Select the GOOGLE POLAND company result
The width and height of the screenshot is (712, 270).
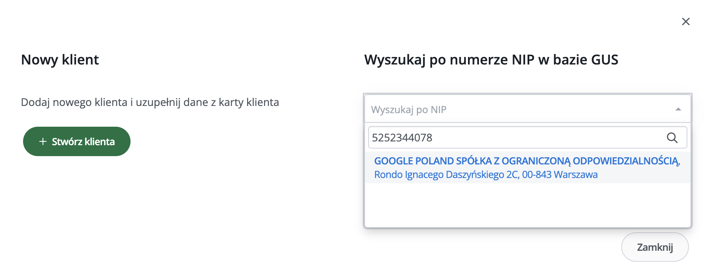coord(527,161)
